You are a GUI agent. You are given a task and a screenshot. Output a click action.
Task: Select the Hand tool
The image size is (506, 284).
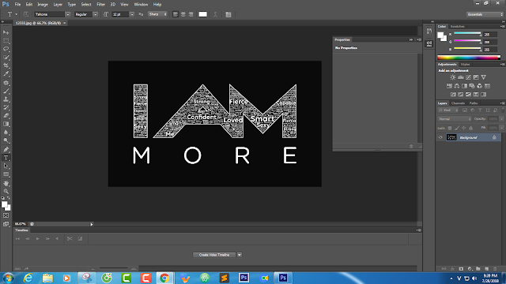6,183
